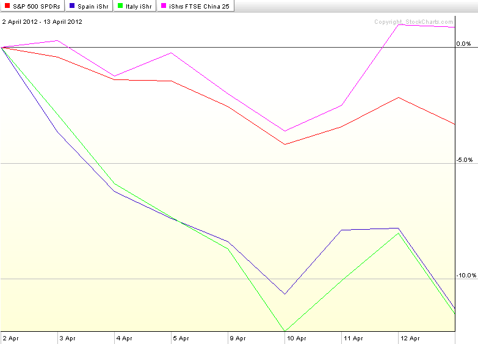Click the 11 Apr date label
The image size is (478, 344).
353,339
